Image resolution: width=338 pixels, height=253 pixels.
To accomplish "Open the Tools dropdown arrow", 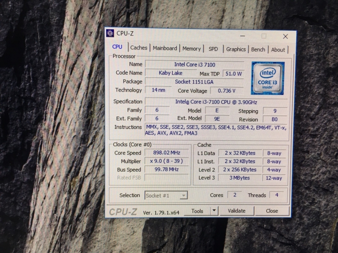I will pyautogui.click(x=214, y=210).
